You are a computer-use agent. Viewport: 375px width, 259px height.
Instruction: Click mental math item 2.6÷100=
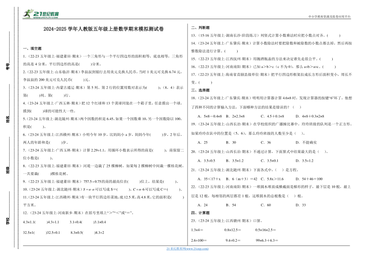tap(199, 240)
